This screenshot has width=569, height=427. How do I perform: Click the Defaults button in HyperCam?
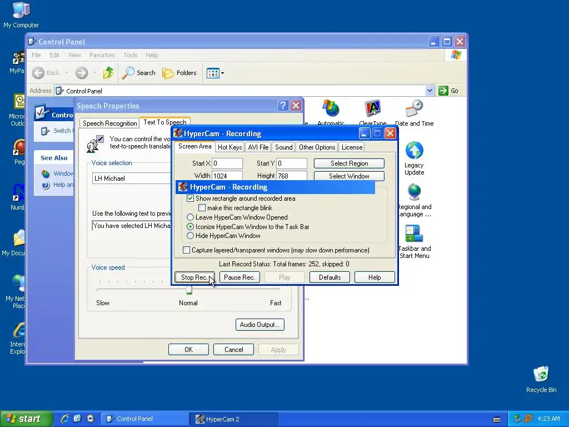(330, 277)
